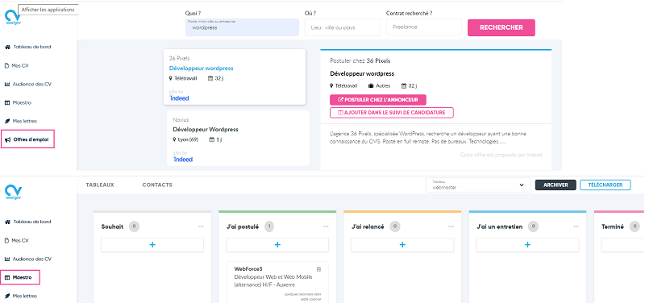
Task: Click POSTULER CHEZ L'ANNONCEUR button
Action: (x=377, y=99)
